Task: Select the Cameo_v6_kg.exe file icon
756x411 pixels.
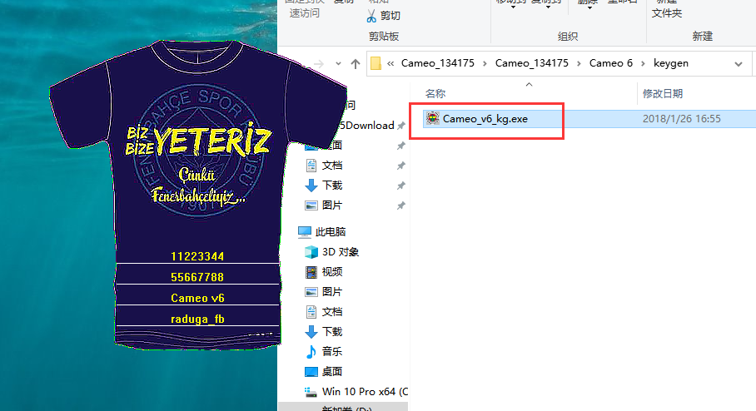Action: [432, 118]
